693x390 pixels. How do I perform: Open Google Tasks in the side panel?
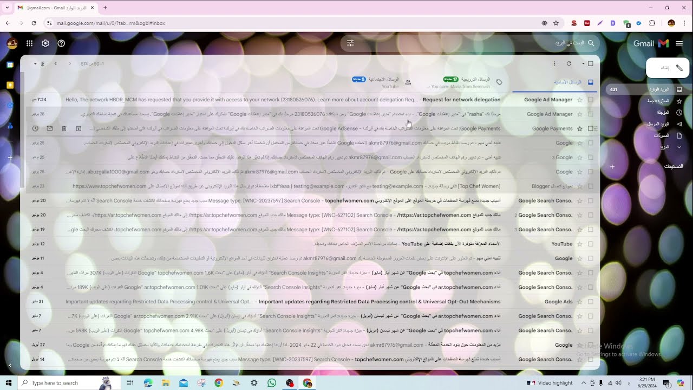[x=10, y=105]
